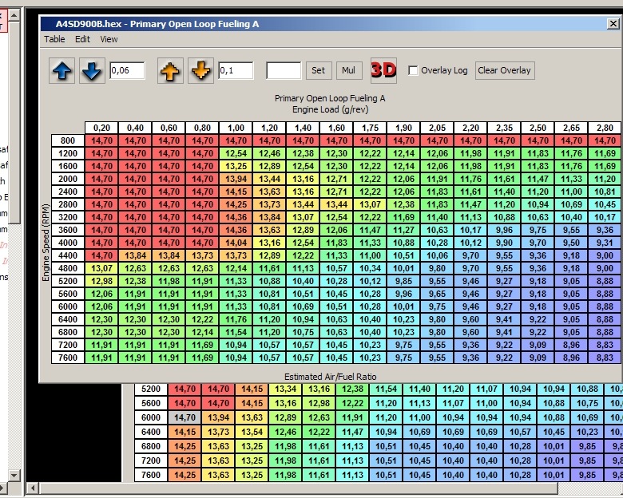
Task: Select the 4400 RPM row header
Action: [x=68, y=255]
